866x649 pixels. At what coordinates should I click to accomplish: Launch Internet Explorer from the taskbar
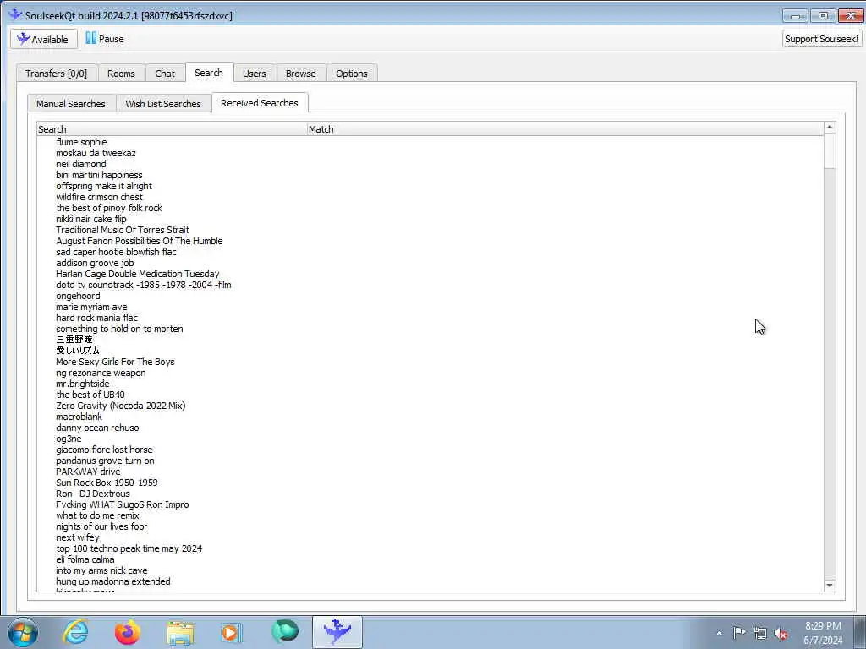click(75, 632)
